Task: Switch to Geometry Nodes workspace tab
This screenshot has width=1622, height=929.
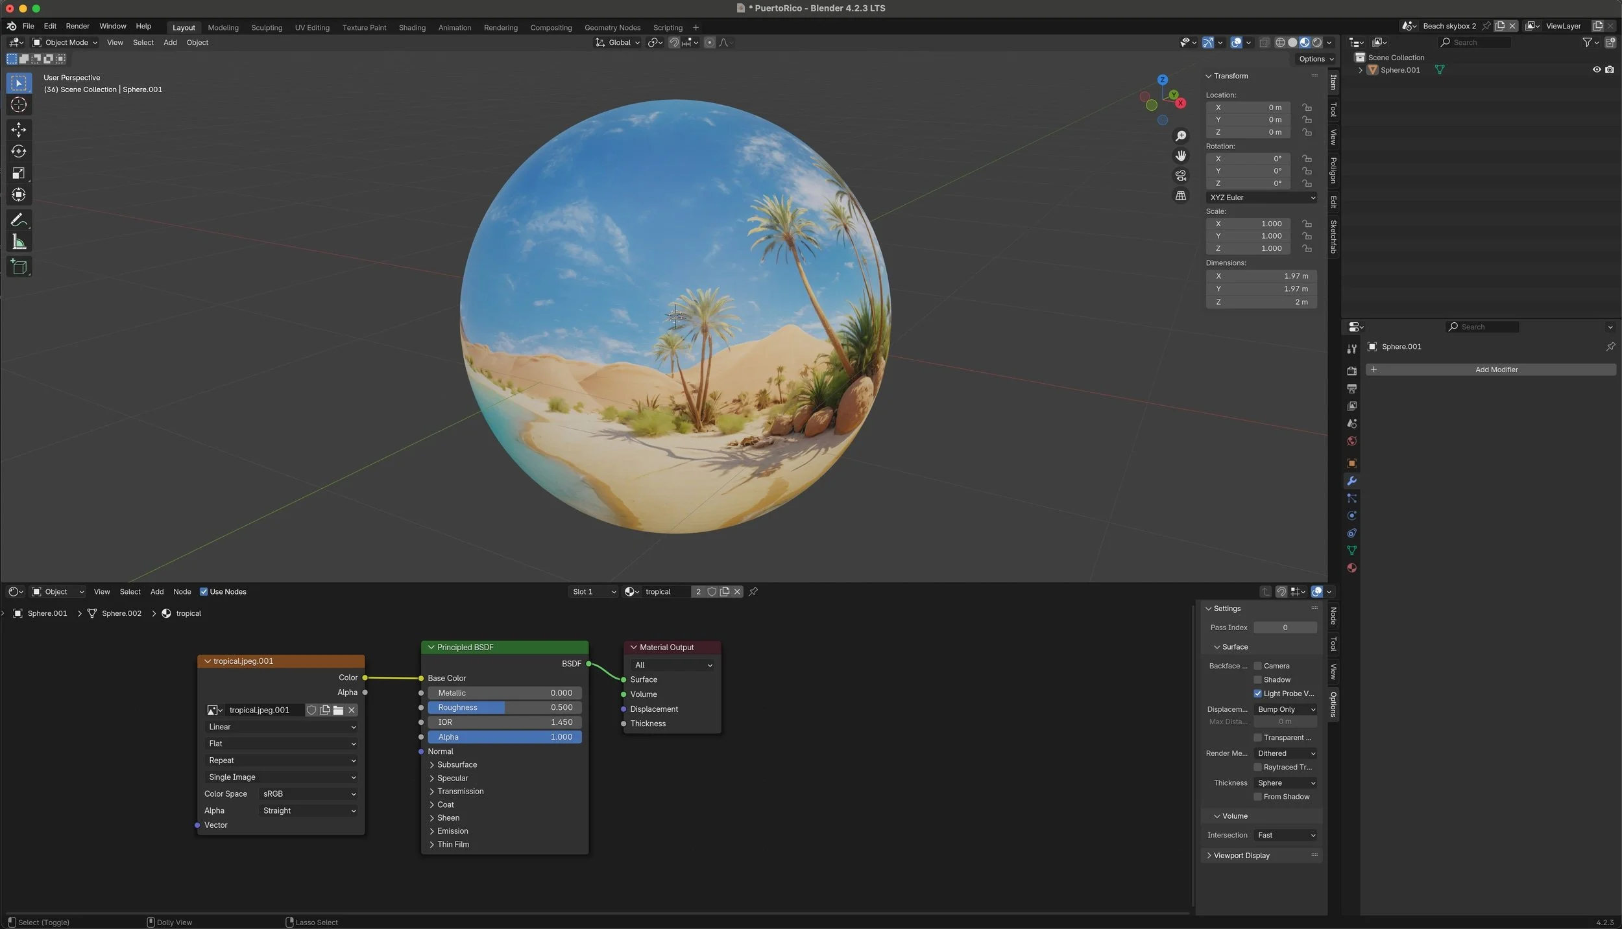Action: click(612, 27)
